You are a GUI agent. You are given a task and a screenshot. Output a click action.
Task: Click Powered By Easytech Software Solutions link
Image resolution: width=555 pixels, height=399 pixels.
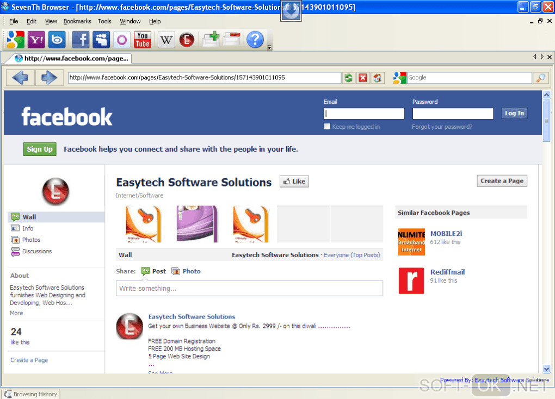[x=495, y=380]
